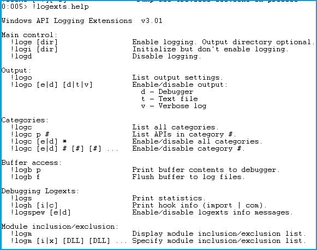Click the Categories heading
317x250 pixels.
pos(25,120)
